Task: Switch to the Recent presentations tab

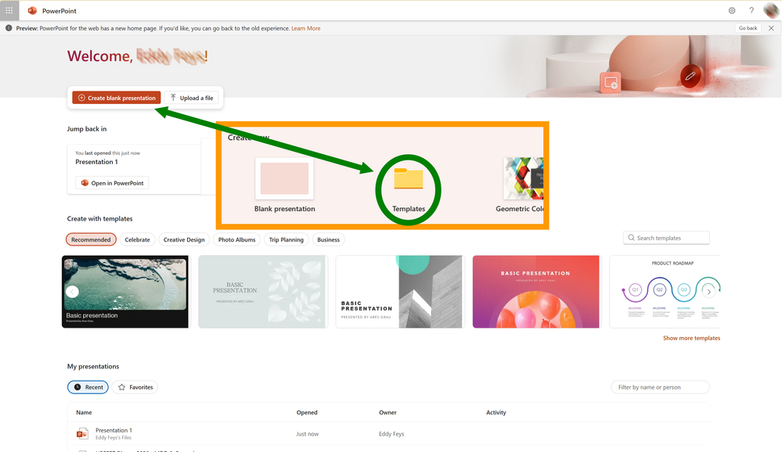Action: [88, 387]
